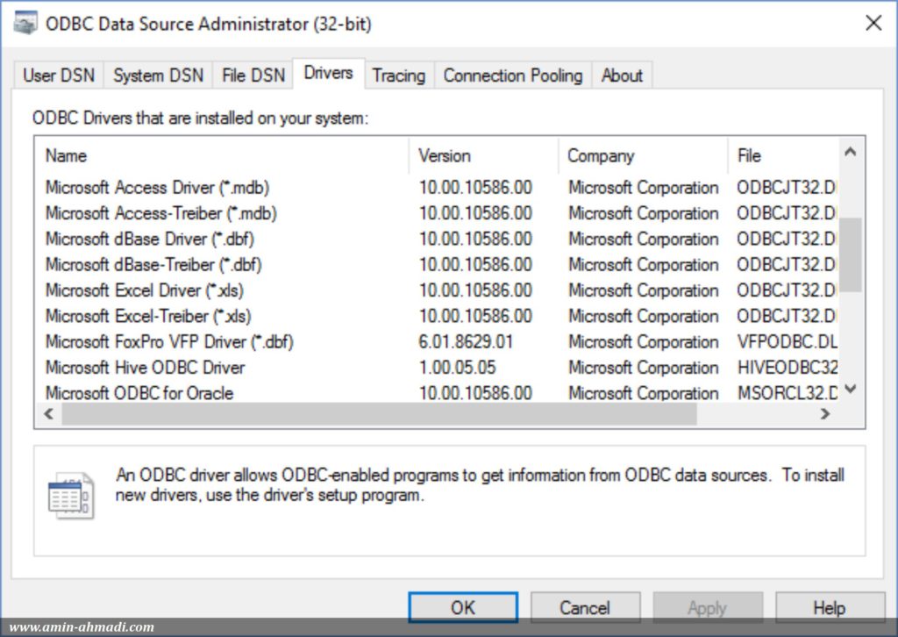Click Company cell of ODBC for Oracle row
The width and height of the screenshot is (898, 637).
(x=643, y=393)
